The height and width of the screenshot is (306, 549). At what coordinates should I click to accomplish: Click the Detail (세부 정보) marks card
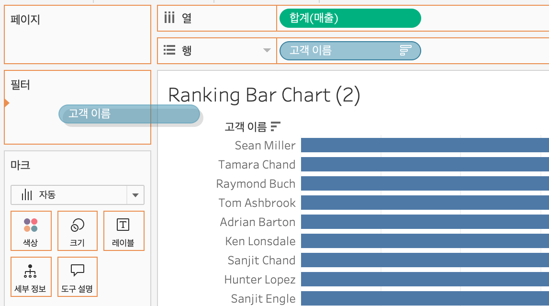(x=31, y=277)
